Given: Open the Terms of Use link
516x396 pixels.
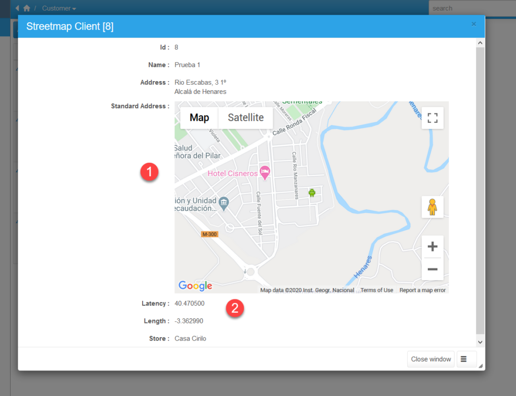Looking at the screenshot, I should click(x=376, y=290).
